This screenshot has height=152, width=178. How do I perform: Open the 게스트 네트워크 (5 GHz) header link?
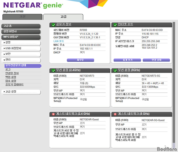pos(133,114)
